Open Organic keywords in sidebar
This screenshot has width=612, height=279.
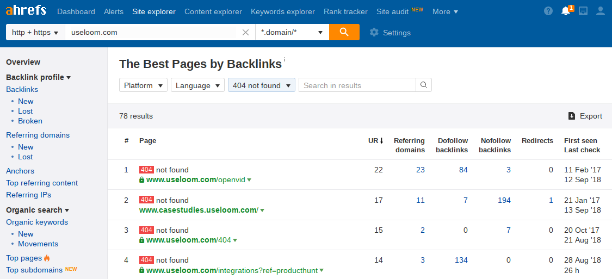pos(36,222)
